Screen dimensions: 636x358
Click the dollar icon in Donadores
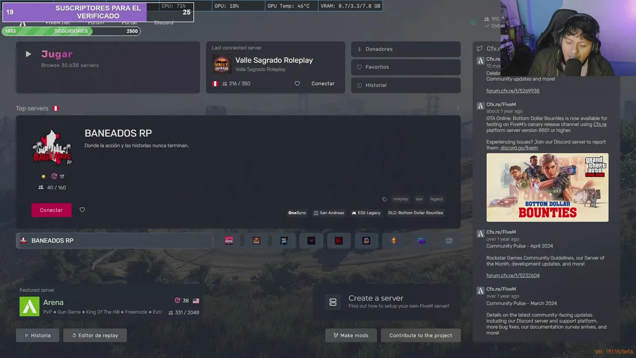[x=359, y=49]
